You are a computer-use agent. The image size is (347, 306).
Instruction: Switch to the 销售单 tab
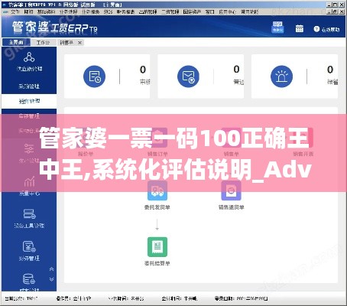[x=66, y=43]
